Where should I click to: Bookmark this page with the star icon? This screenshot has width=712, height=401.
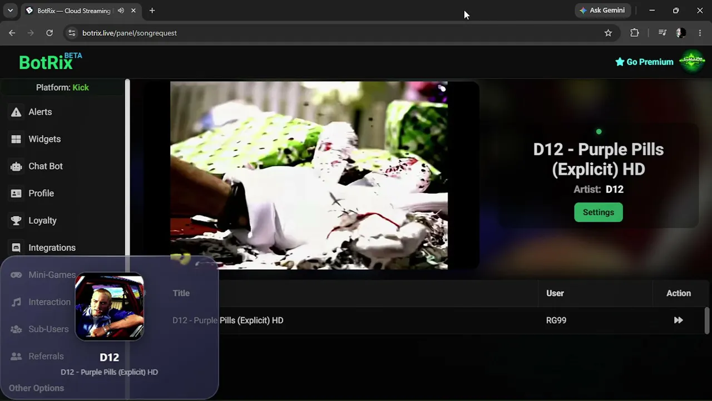pos(608,33)
